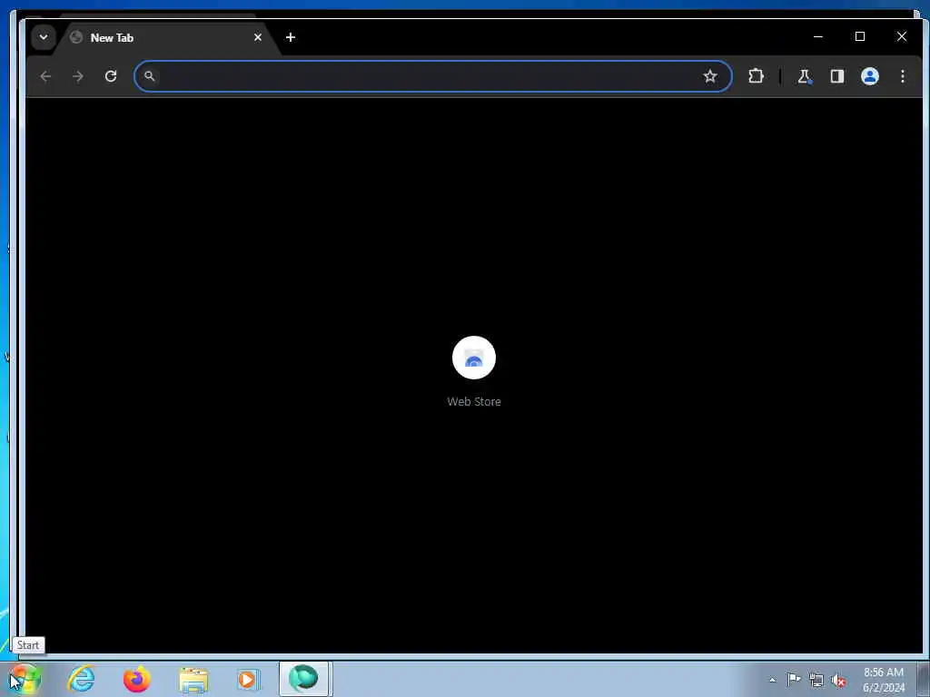
Task: Go back with the back arrow
Action: click(x=45, y=76)
